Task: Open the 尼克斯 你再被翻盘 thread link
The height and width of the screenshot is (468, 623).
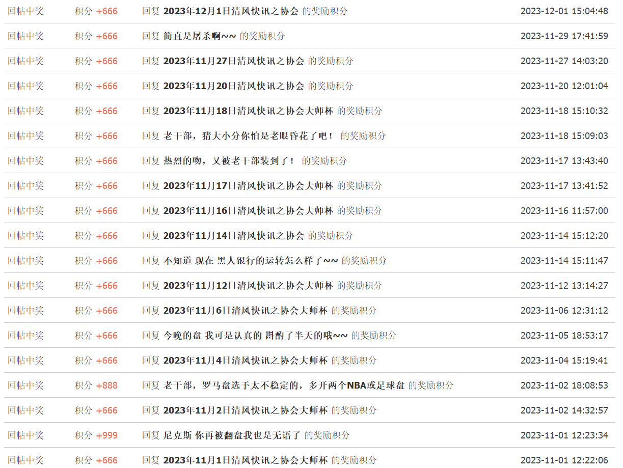Action: pos(232,435)
